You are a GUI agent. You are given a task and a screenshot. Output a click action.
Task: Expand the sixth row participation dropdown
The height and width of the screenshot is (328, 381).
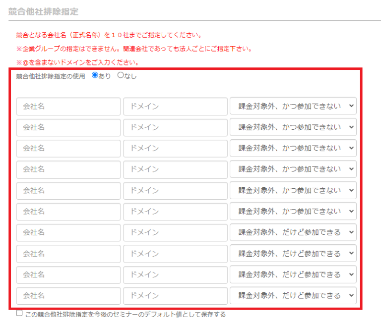[293, 212]
